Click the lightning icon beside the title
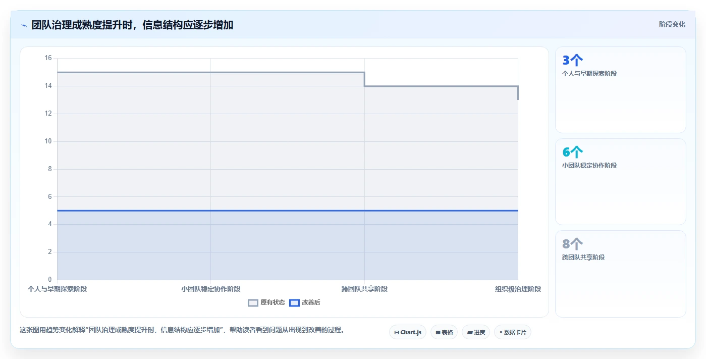706x359 pixels. [x=24, y=25]
